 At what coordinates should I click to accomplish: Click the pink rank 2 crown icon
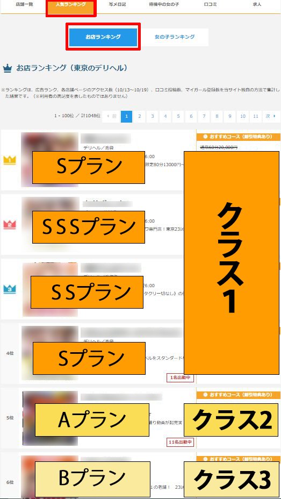10,225
